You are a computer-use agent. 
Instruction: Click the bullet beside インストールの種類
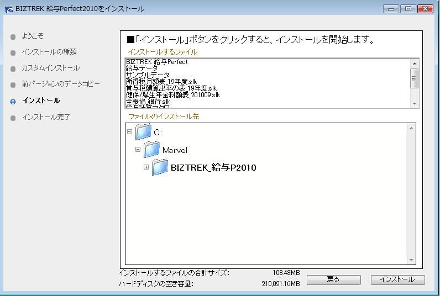pyautogui.click(x=13, y=52)
